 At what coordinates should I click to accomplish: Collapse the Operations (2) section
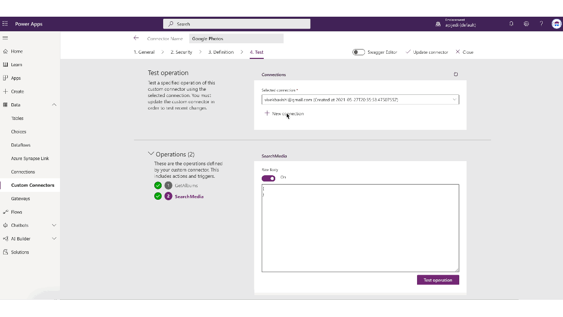(x=151, y=154)
